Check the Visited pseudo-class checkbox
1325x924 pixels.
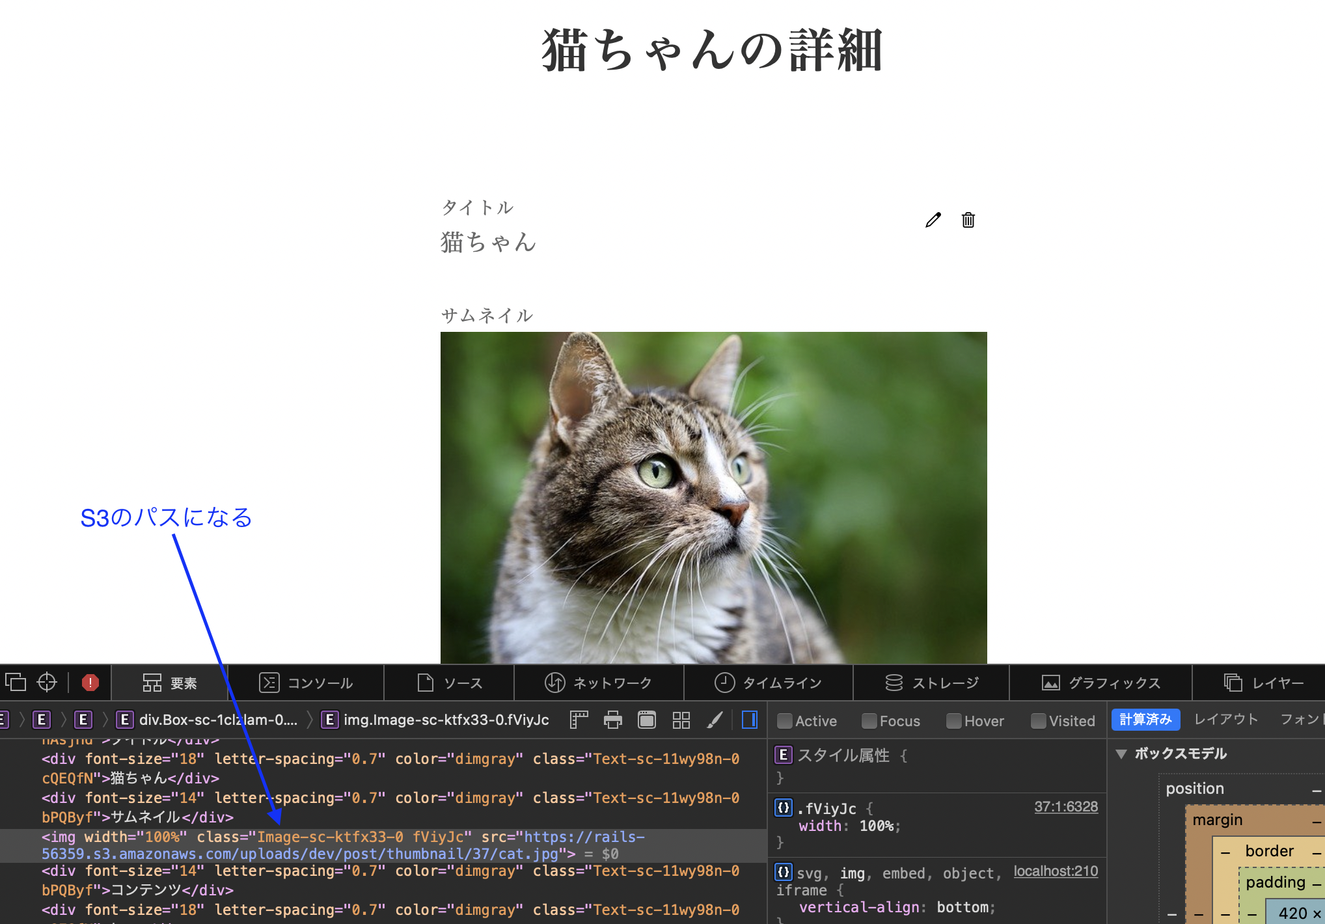point(1039,721)
